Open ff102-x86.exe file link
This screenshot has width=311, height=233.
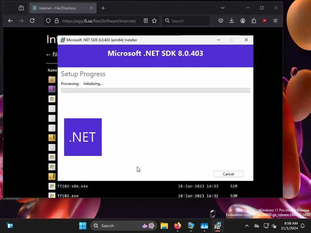tap(73, 186)
